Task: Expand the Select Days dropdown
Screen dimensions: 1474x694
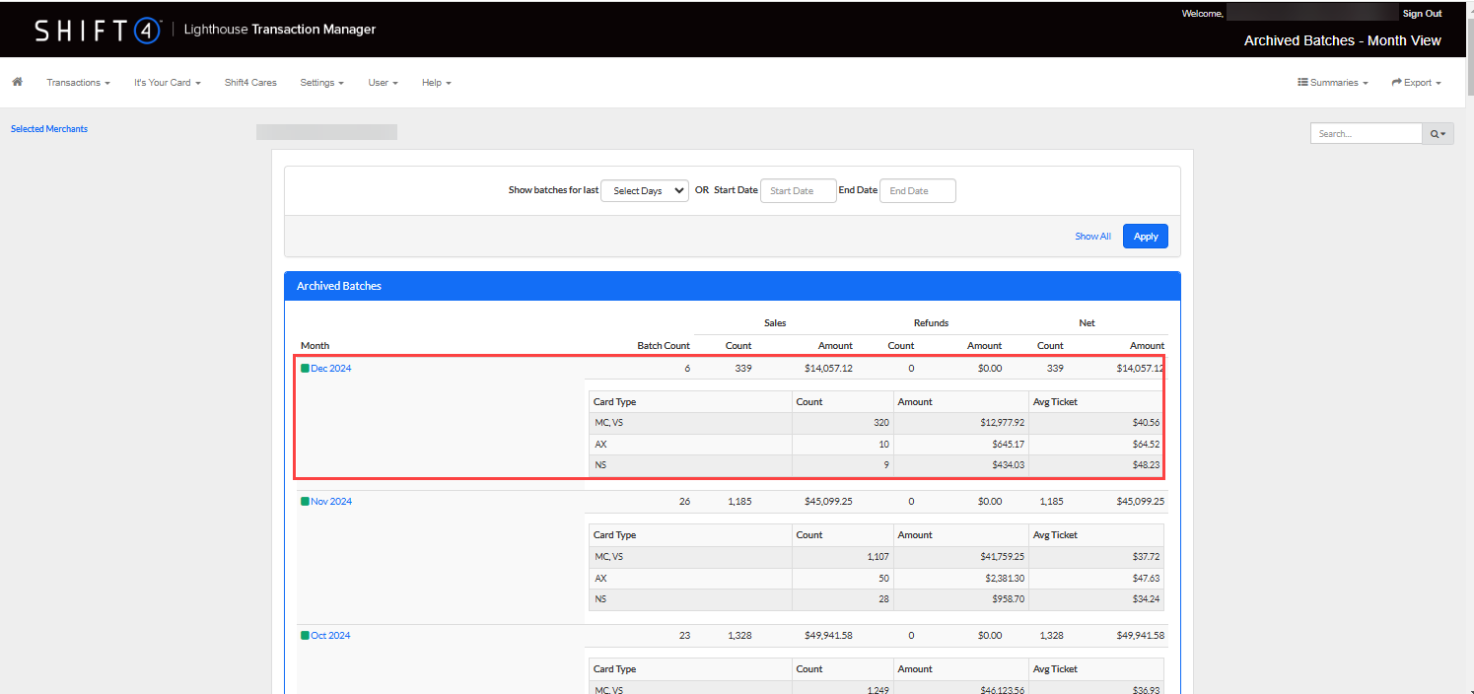Action: [645, 191]
